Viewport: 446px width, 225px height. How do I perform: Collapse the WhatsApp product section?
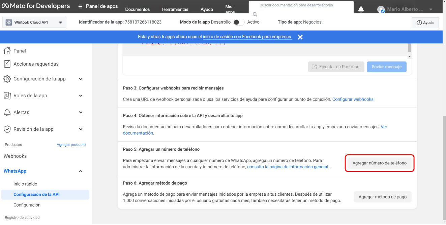[x=81, y=171]
